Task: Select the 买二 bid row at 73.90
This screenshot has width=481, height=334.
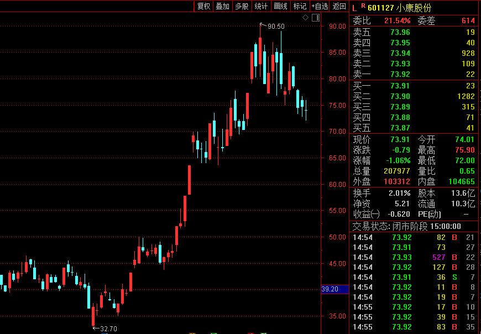Action: click(414, 96)
